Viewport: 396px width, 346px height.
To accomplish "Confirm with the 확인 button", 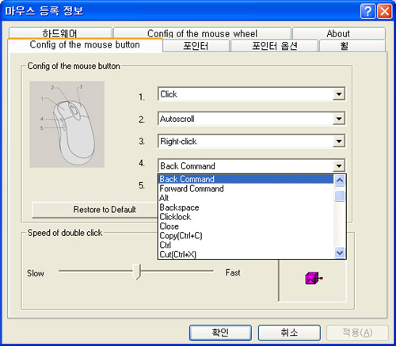I will tap(220, 333).
